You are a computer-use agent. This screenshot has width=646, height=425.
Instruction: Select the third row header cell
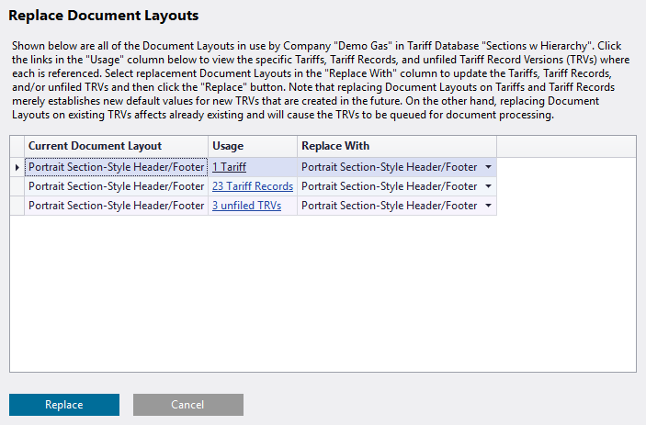tap(17, 206)
